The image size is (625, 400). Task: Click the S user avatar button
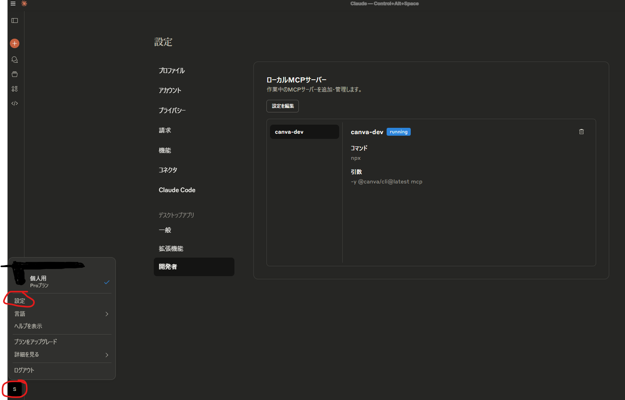coord(15,389)
